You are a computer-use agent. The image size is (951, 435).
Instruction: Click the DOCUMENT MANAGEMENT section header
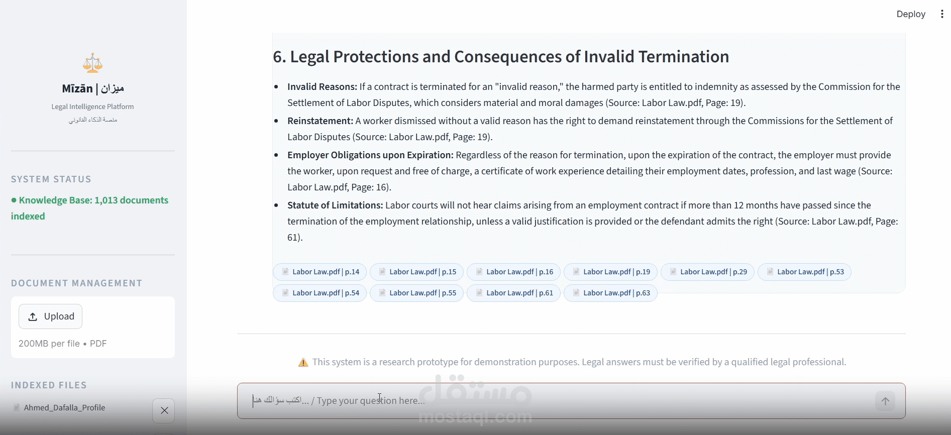(x=76, y=283)
